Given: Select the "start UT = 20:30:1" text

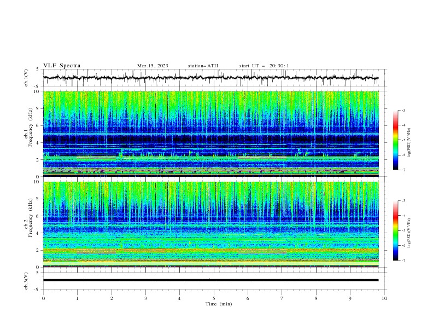Looking at the screenshot, I should point(264,66).
